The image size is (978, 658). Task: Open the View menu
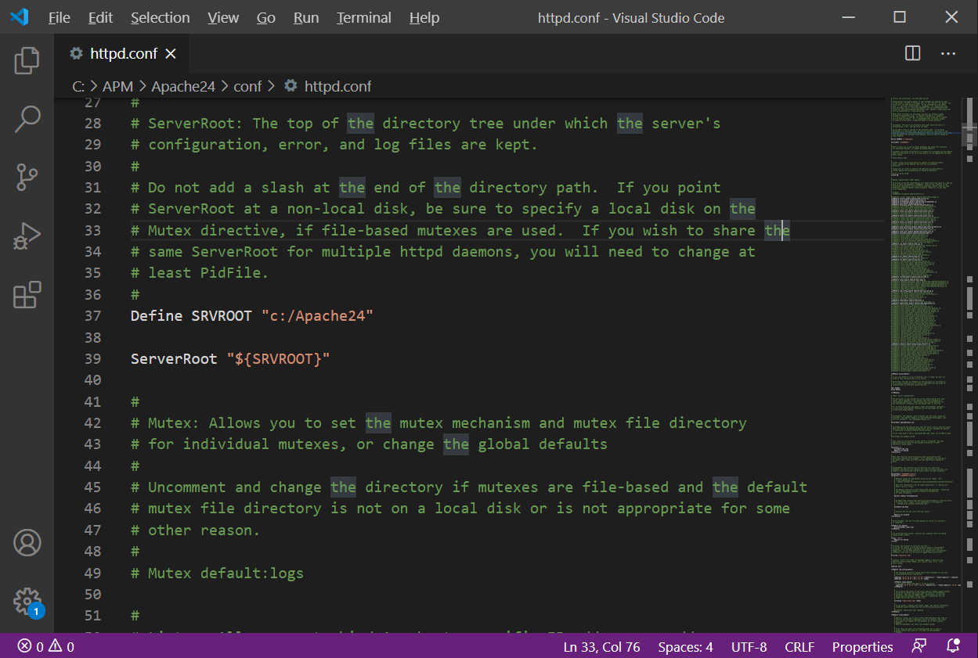(x=223, y=17)
